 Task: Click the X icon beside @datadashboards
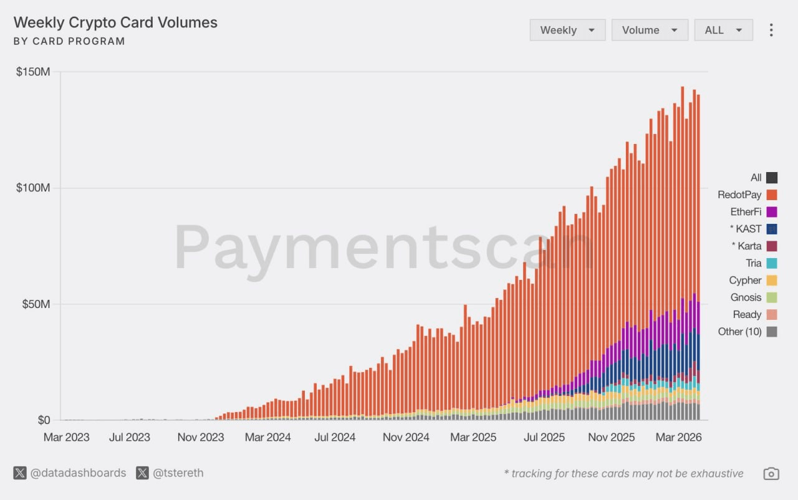click(20, 473)
